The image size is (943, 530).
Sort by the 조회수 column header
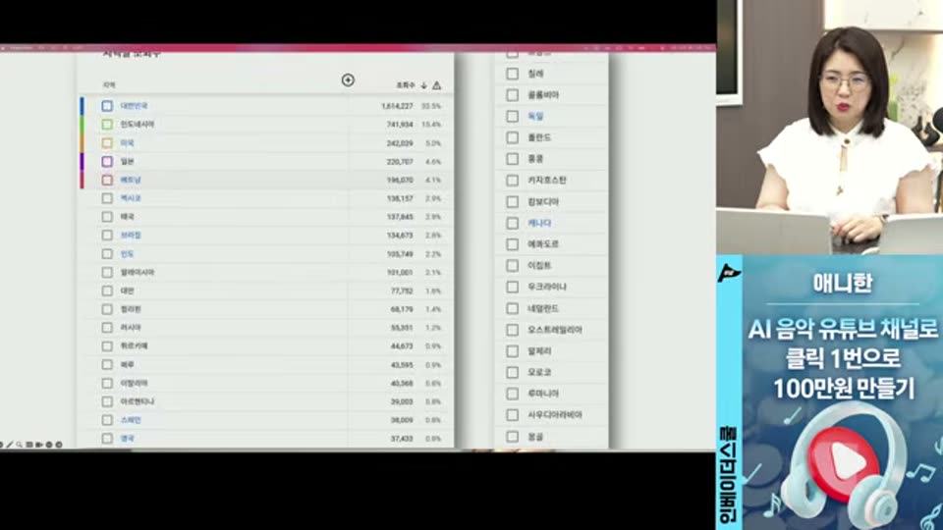[406, 85]
